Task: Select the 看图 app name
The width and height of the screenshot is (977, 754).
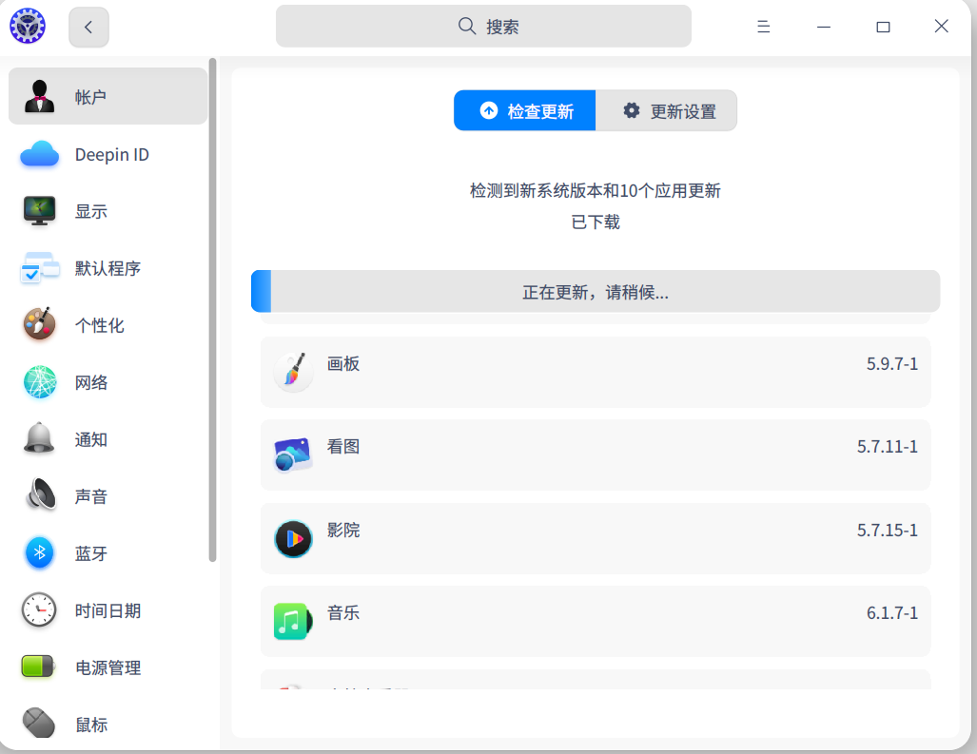Action: [343, 447]
